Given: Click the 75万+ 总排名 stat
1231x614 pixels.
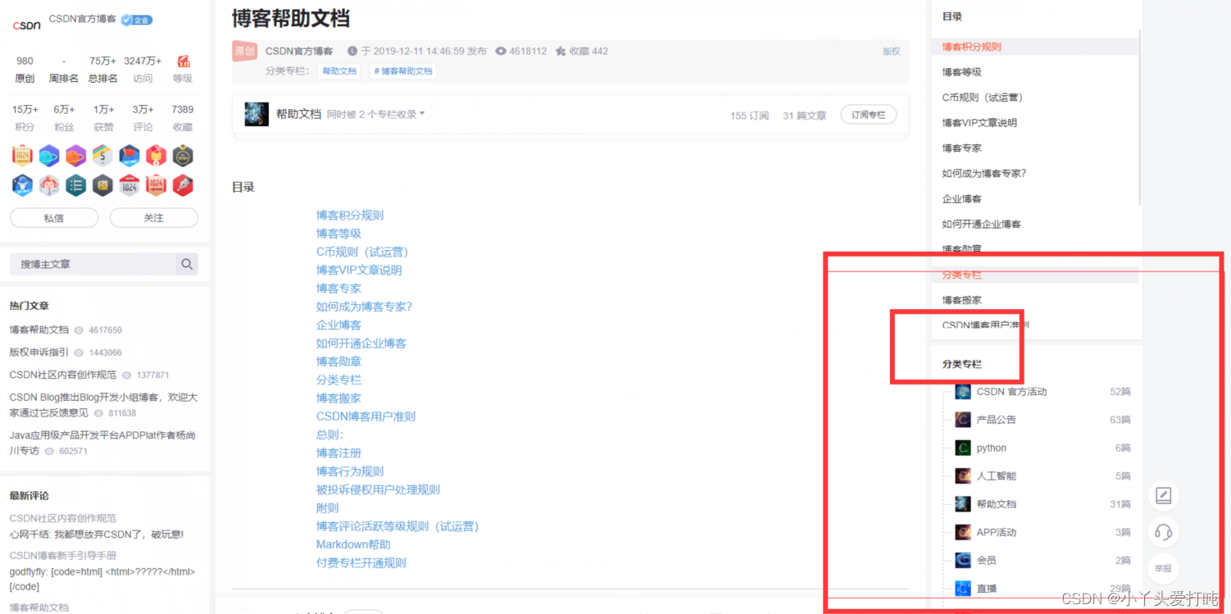Looking at the screenshot, I should coord(102,69).
